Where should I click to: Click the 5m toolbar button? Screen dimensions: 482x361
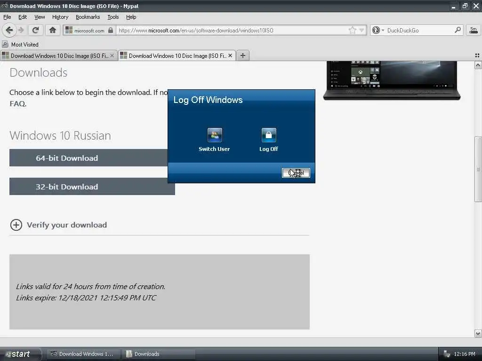tap(473, 30)
